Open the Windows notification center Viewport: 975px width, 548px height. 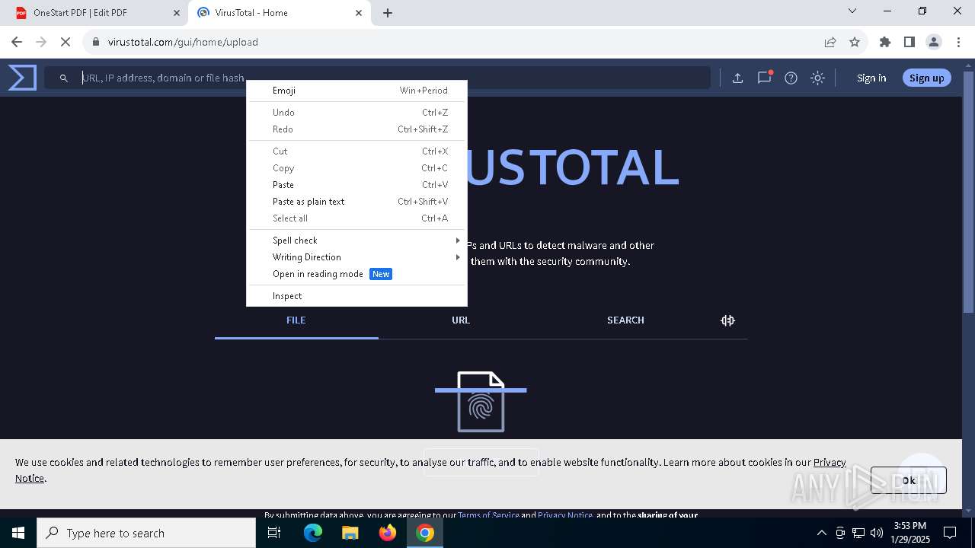click(x=950, y=533)
